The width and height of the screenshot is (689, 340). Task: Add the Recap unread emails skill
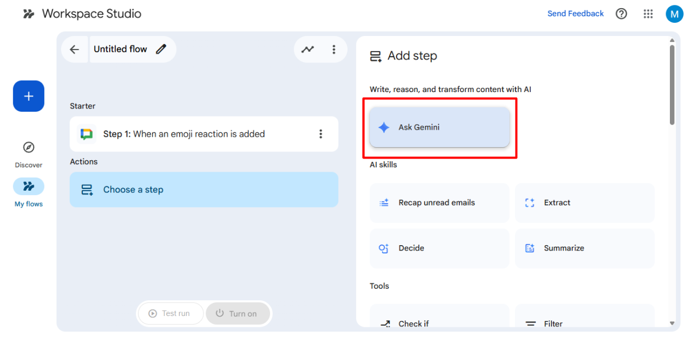[x=440, y=203]
